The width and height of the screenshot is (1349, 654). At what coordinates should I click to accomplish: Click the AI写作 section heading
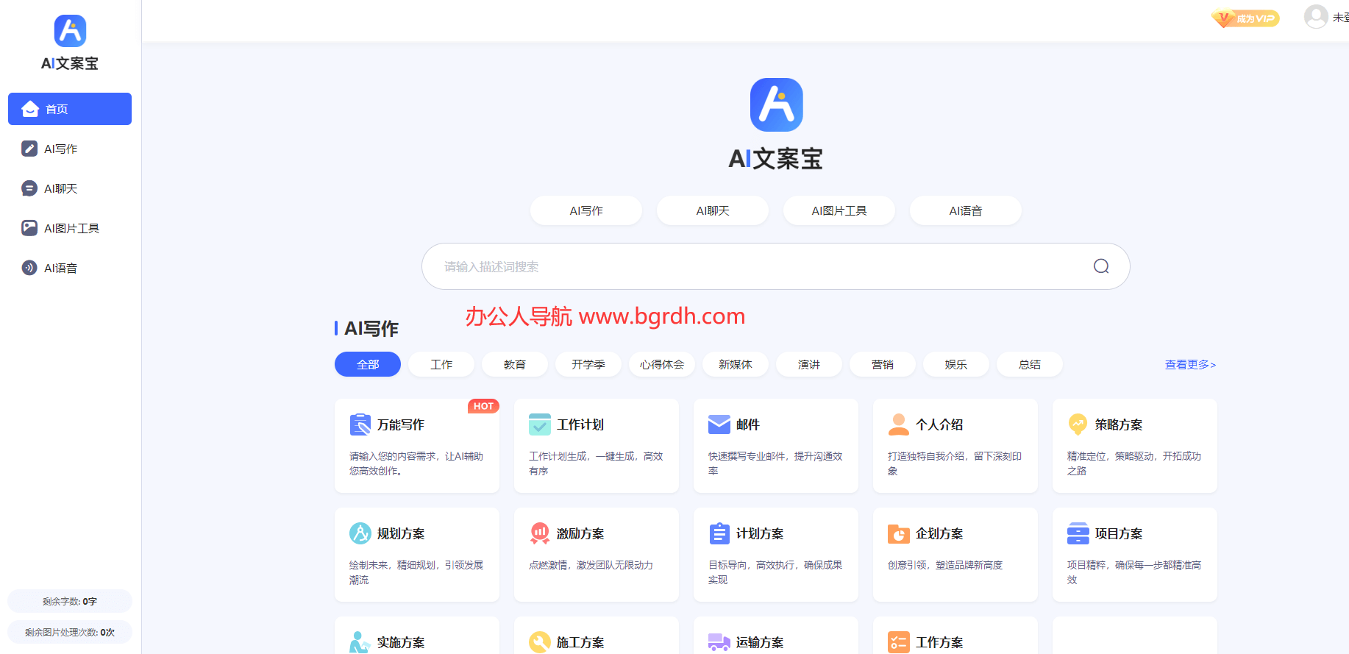point(371,328)
